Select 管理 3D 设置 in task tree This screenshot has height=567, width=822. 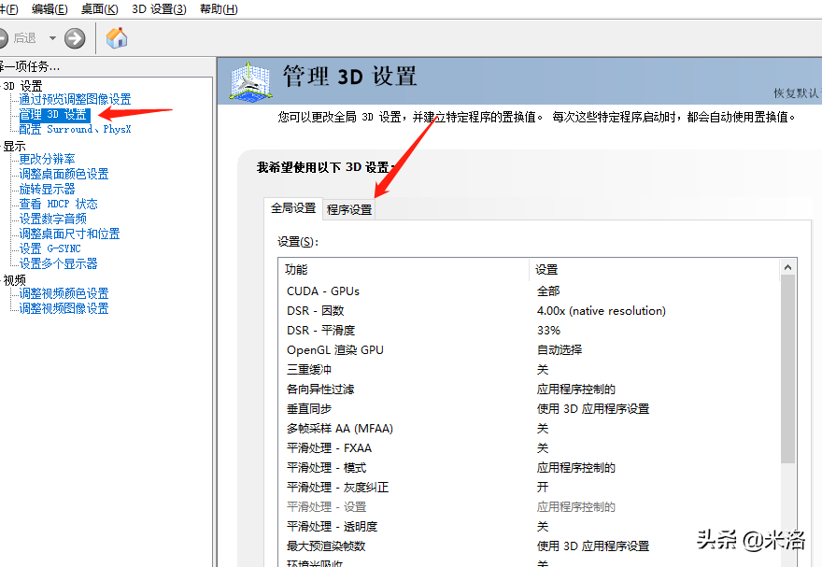54,114
